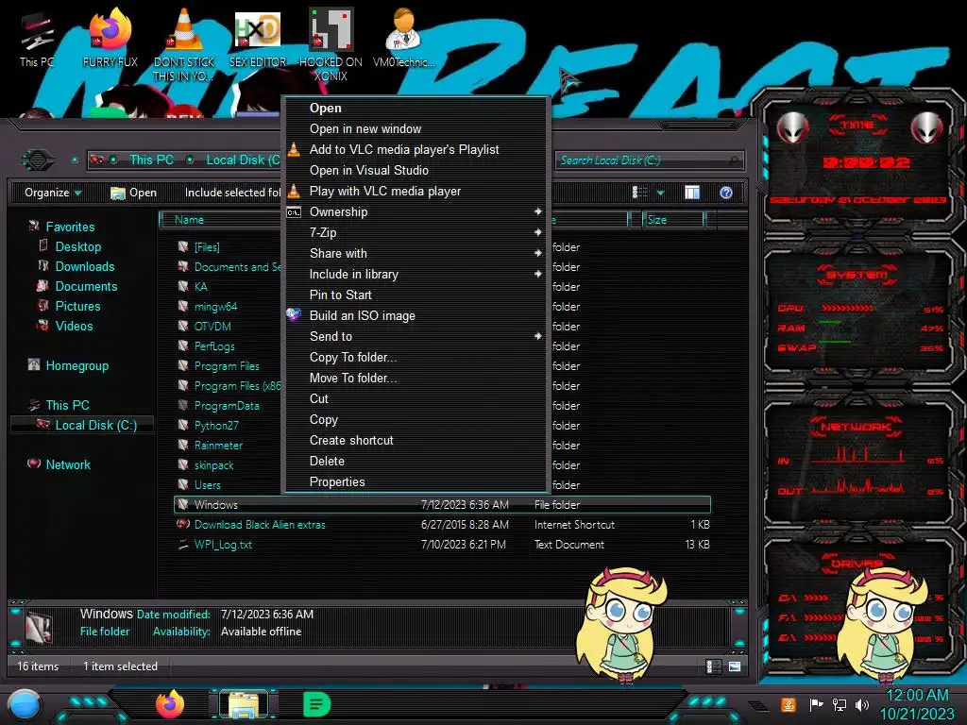Sort by the Size column header

pyautogui.click(x=673, y=220)
